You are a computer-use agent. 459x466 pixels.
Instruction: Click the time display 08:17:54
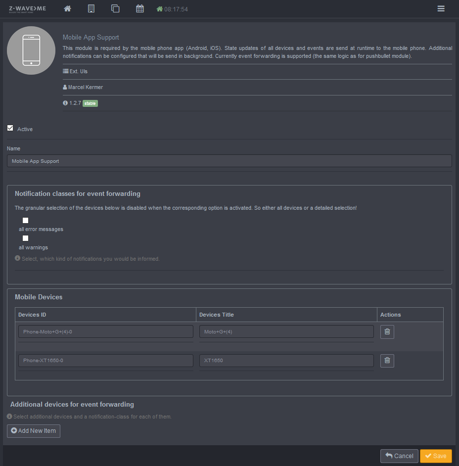pyautogui.click(x=176, y=9)
